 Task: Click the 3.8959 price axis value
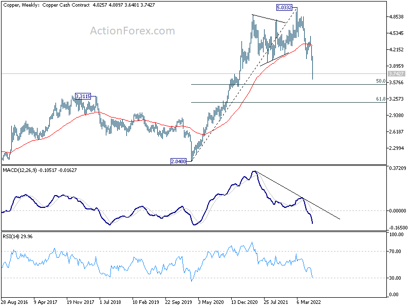396,66
